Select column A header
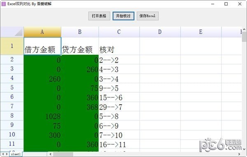Screen dimensions: 247x157 click(42, 32)
